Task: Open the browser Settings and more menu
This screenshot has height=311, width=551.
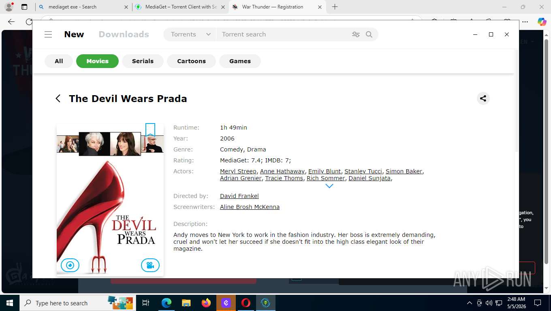Action: click(x=525, y=22)
